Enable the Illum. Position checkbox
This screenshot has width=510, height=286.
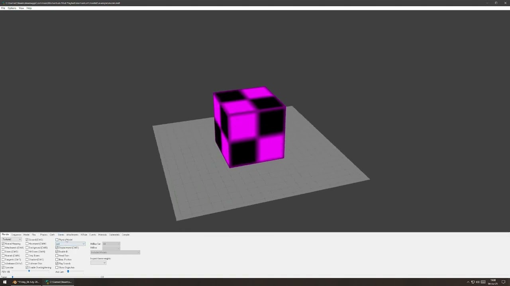tap(57, 260)
